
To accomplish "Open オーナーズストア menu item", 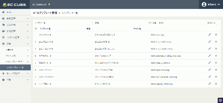I will tap(13, 74).
